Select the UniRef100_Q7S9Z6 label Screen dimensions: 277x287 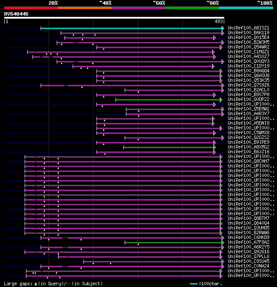point(248,85)
